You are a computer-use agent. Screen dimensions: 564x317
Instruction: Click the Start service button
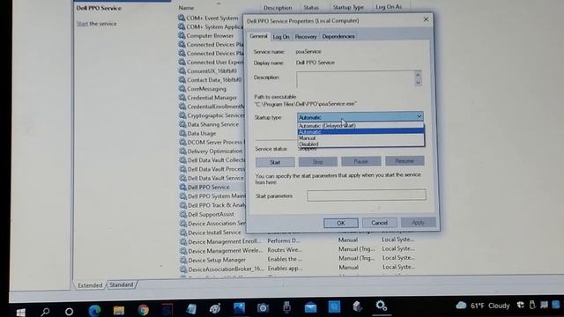pyautogui.click(x=275, y=162)
